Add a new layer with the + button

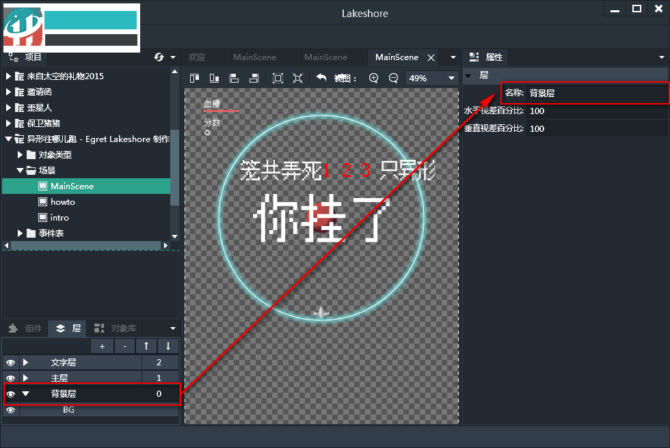pos(101,346)
